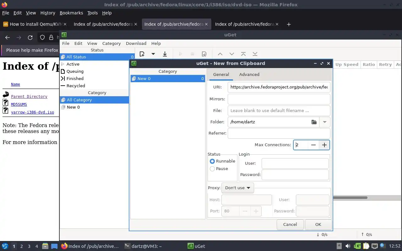Click the pause icon in uGet toolbar
The image size is (402, 251).
coord(193,54)
